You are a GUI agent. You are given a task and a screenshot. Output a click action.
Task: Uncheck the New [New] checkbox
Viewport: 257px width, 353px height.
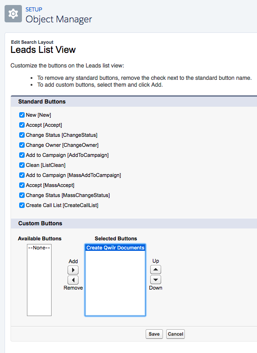pos(22,115)
